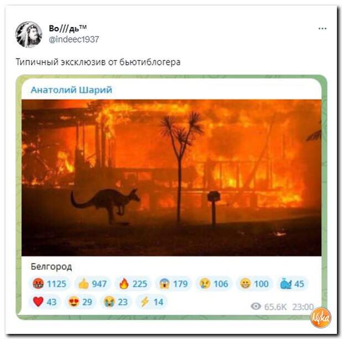Open the Во///дь profile avatar
Screen dimensions: 343x340
click(x=29, y=34)
